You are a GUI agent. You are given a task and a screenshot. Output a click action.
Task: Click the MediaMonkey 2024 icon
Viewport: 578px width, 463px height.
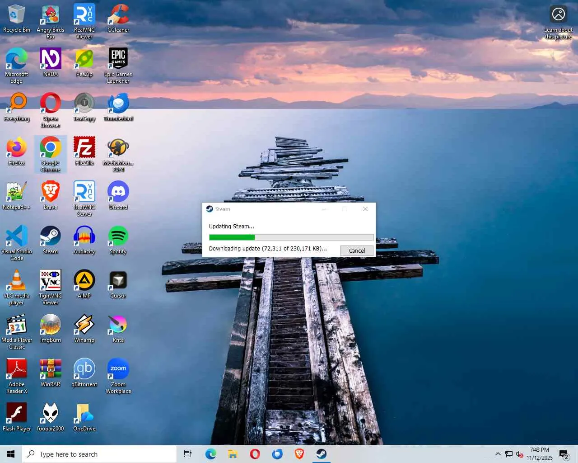click(x=118, y=155)
